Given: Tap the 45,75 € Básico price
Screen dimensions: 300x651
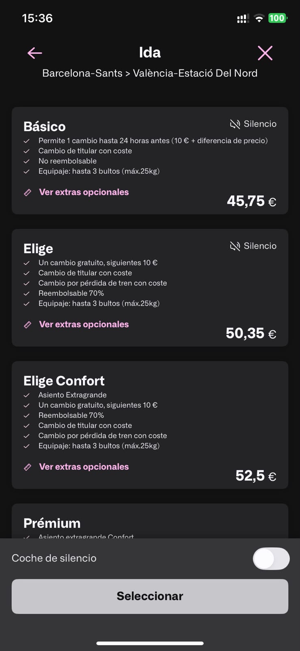Looking at the screenshot, I should pos(252,201).
